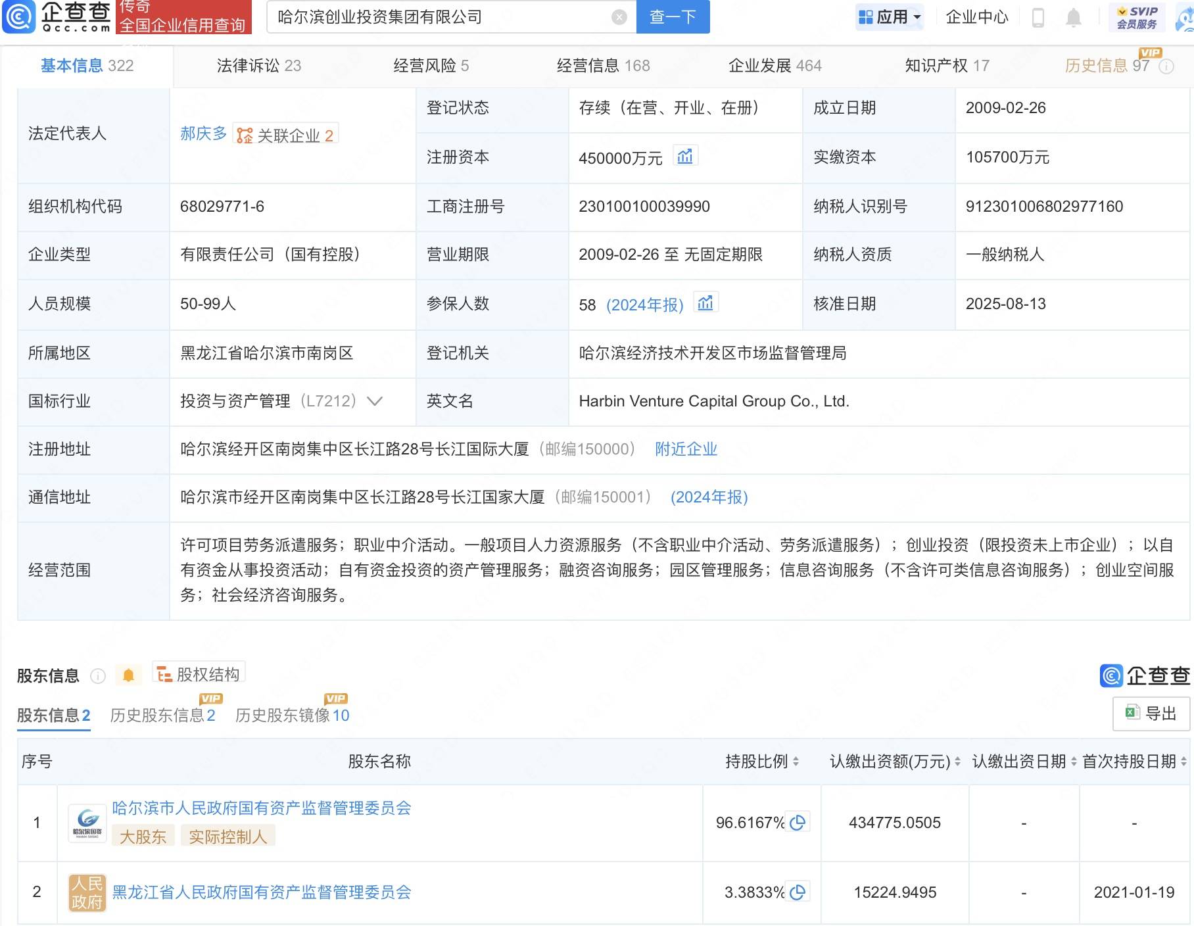Switch to 基本信息 tab
Screen dimensions: 1194x926
87,66
